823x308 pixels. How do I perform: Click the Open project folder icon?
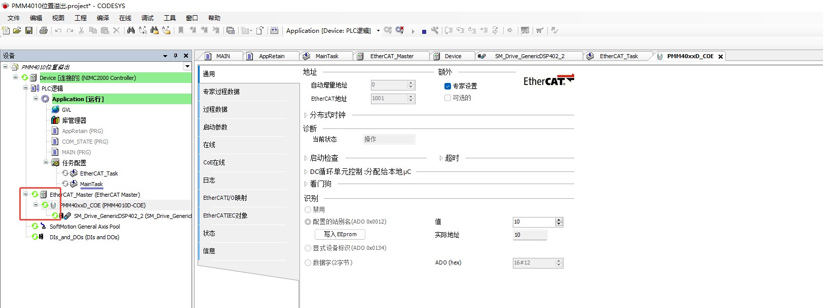pyautogui.click(x=17, y=30)
